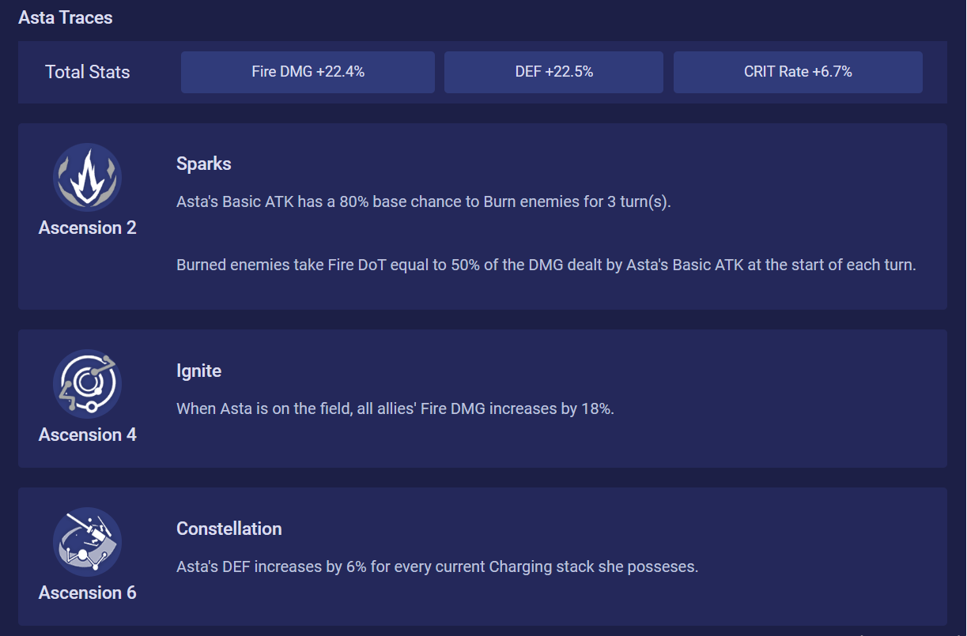967x636 pixels.
Task: Click the Asta Traces heading
Action: (x=66, y=17)
